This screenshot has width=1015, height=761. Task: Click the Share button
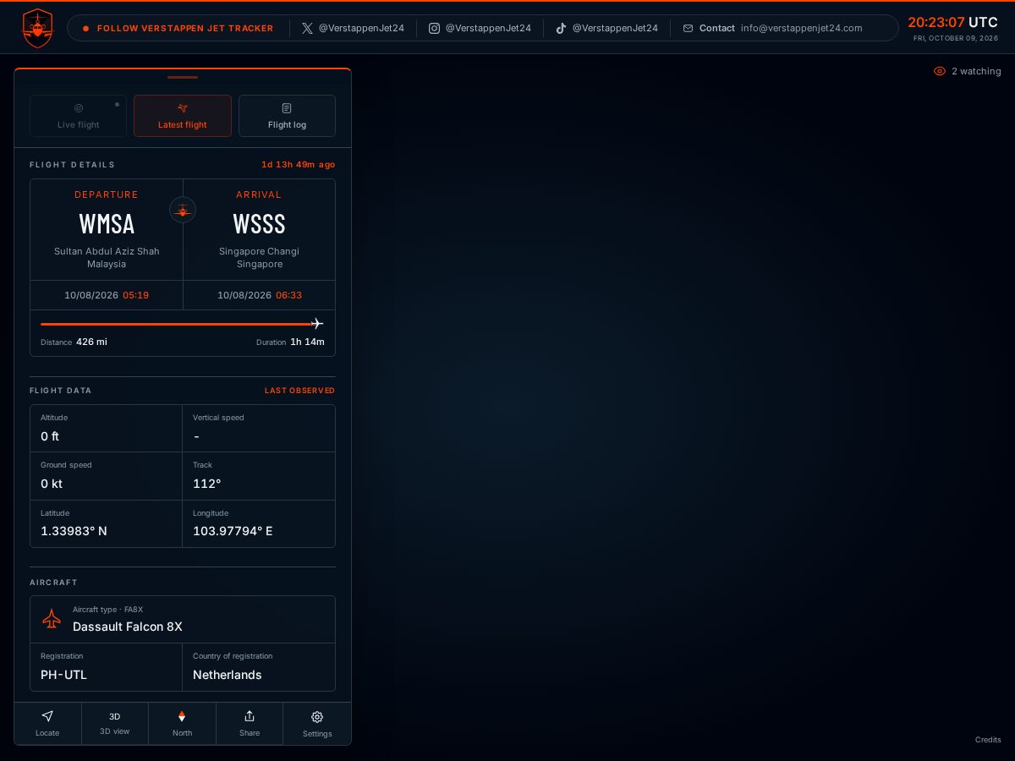pos(250,723)
